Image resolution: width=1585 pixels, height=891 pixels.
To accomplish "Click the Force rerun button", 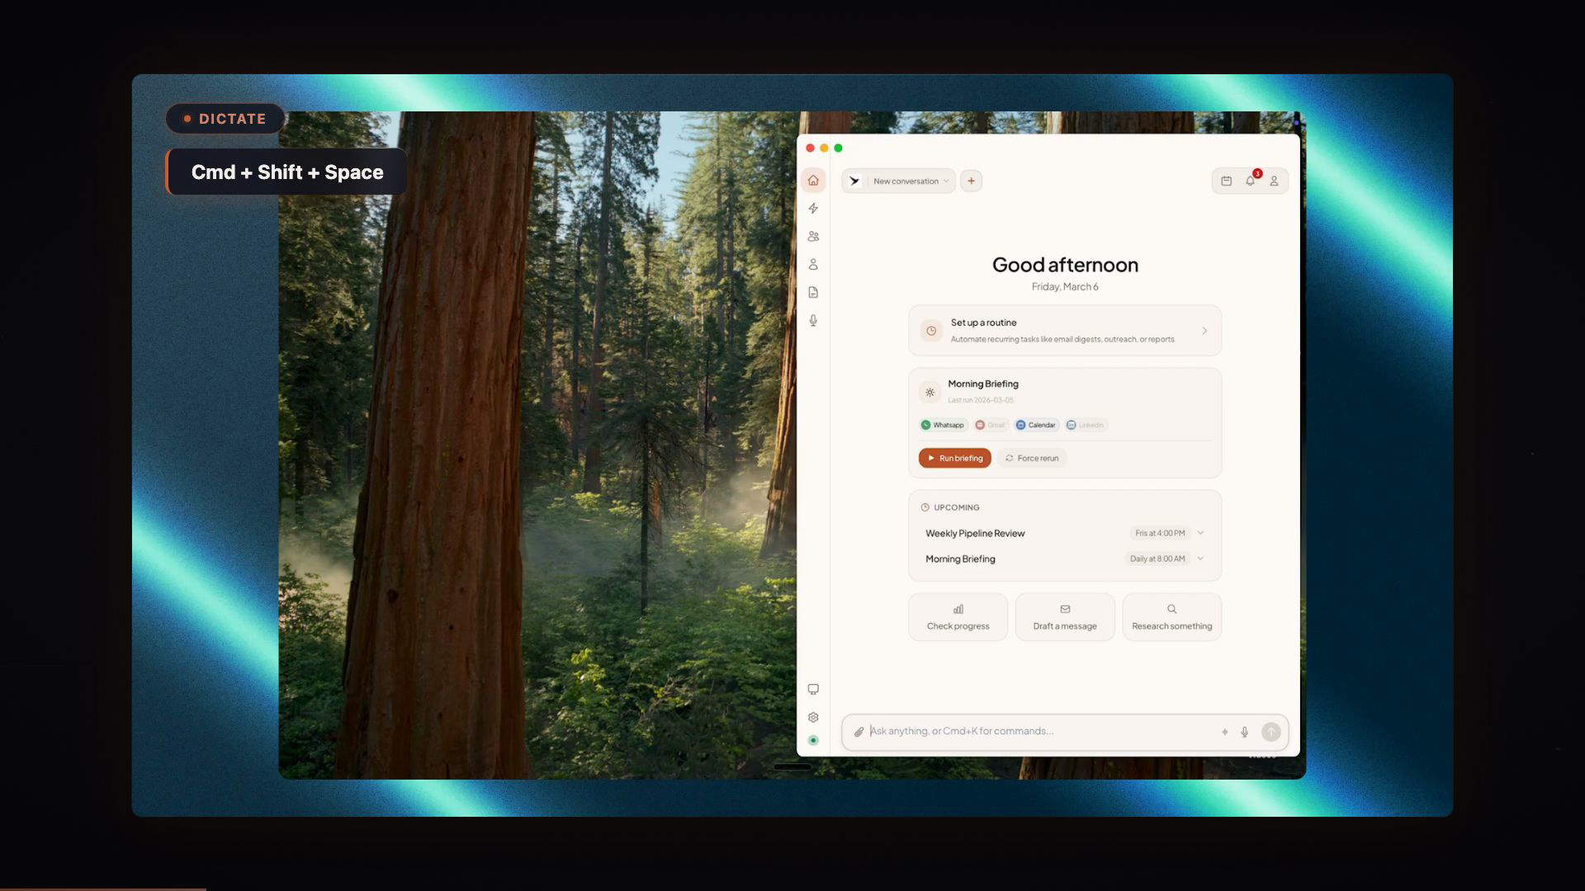I will (x=1032, y=458).
